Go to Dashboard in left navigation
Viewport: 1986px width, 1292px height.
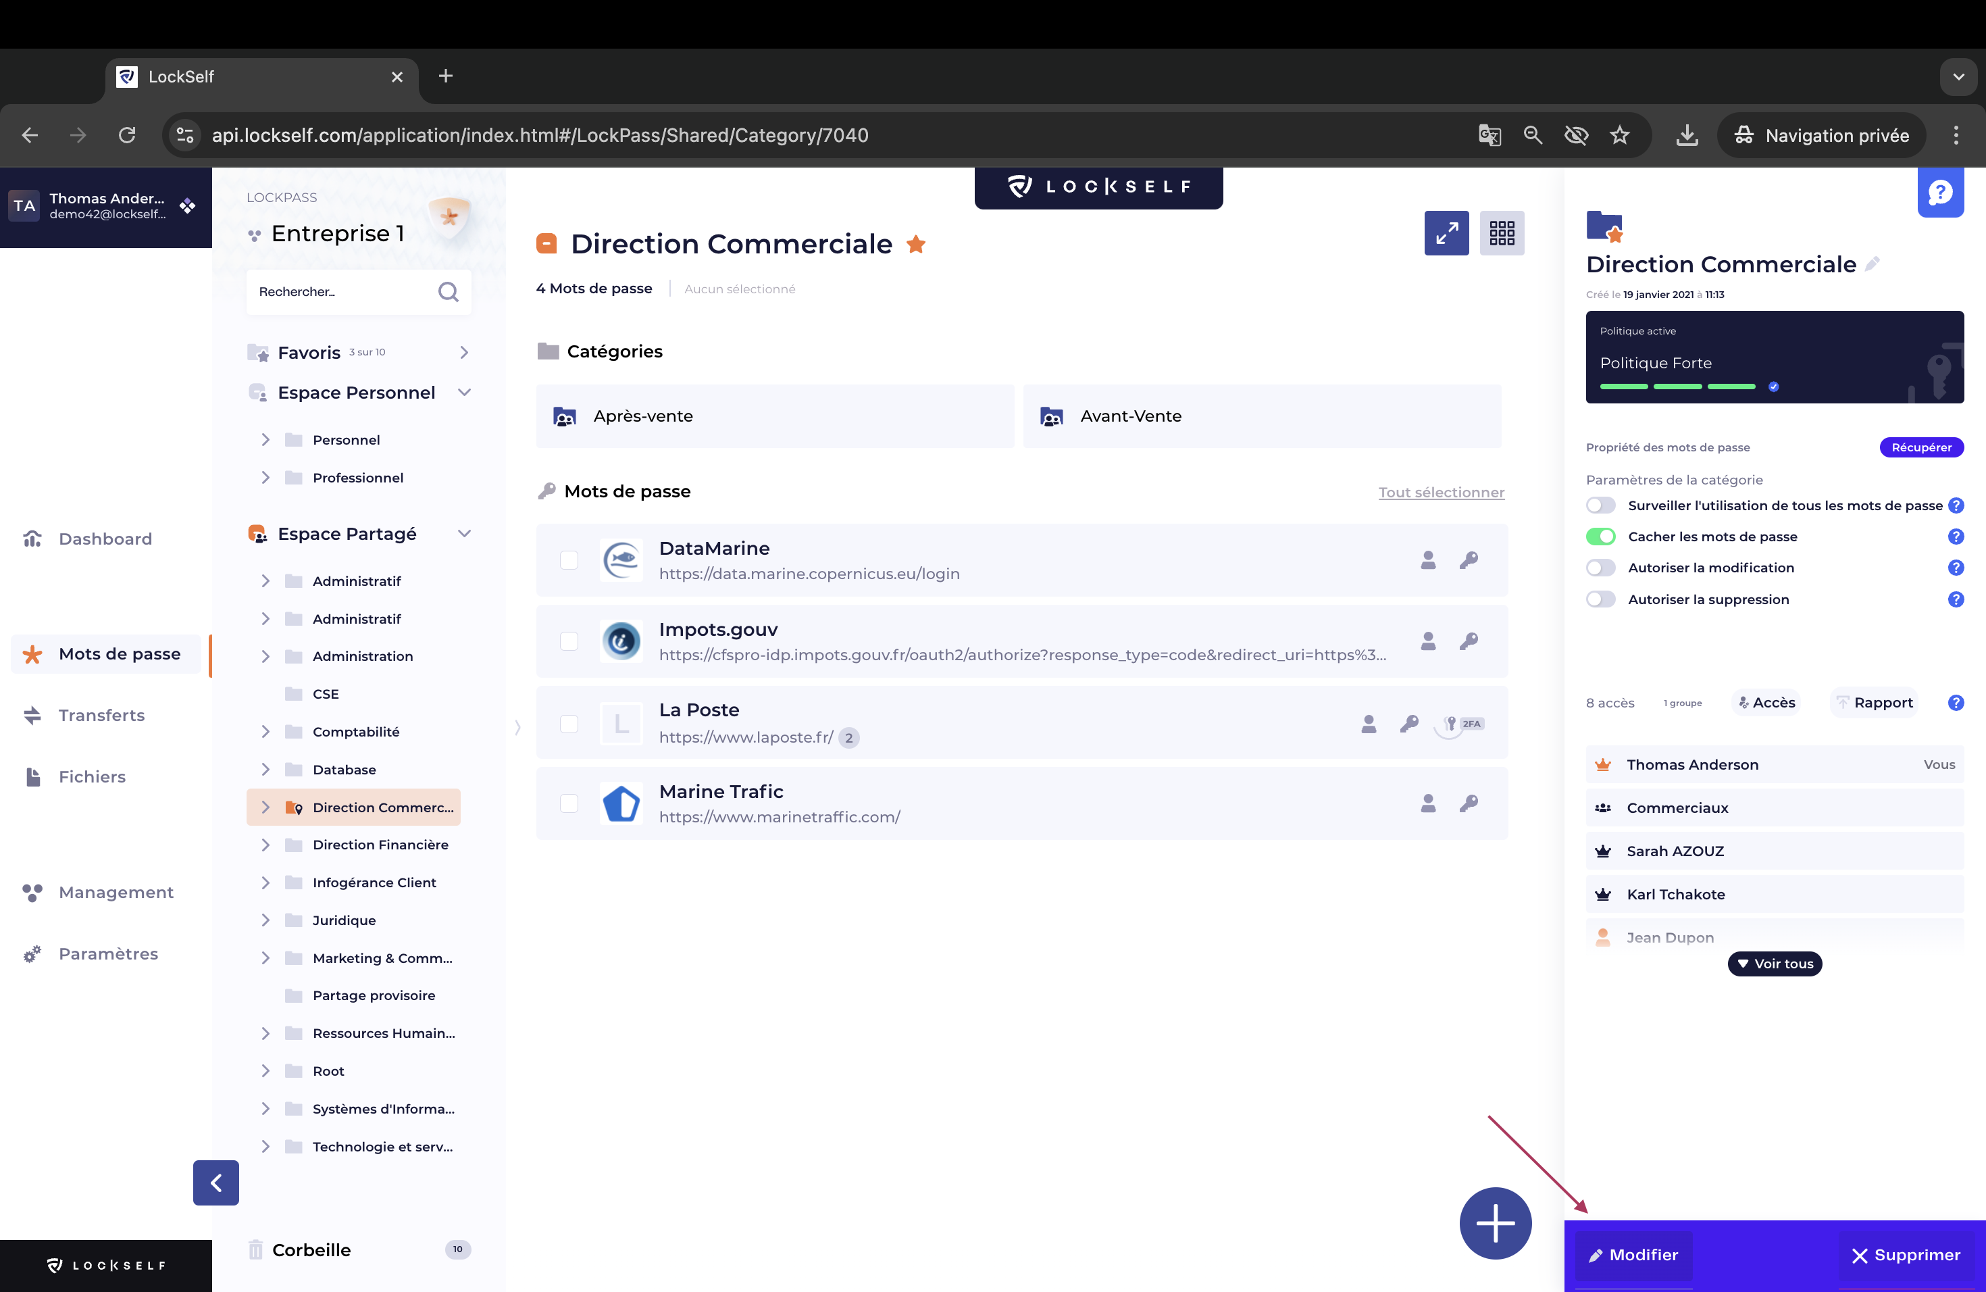click(105, 539)
